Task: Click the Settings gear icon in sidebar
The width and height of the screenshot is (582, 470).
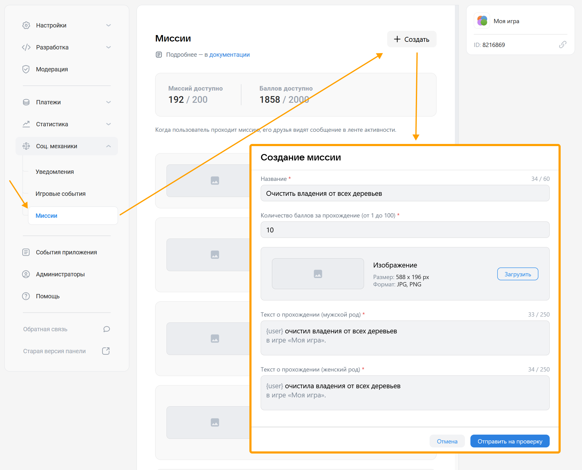Action: click(x=26, y=25)
